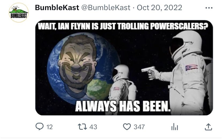Click the reply count 12
222x139 pixels.
click(49, 127)
